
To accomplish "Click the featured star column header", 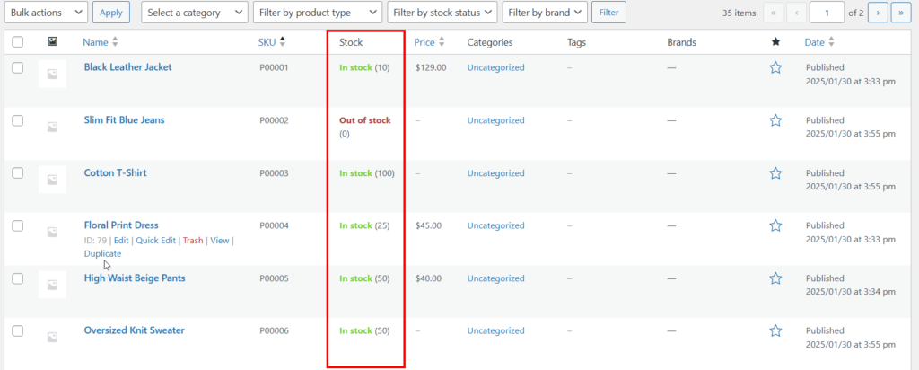I will click(775, 41).
